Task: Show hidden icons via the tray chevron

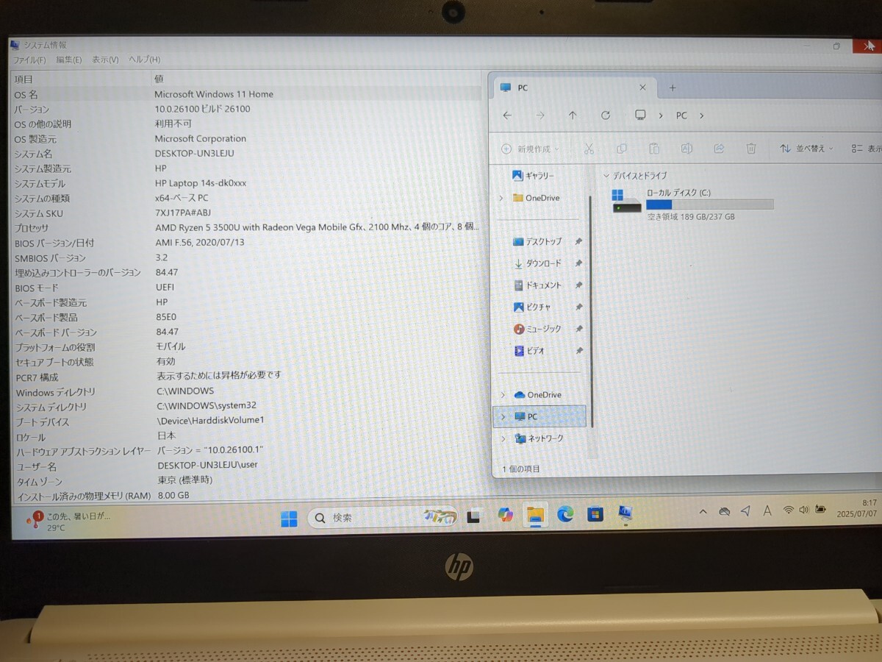Action: click(703, 512)
